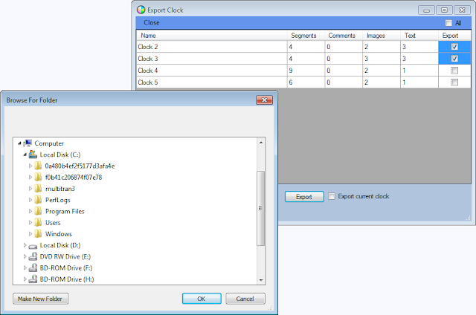This screenshot has height=315, width=476.
Task: Select the Clock 4 name cell
Action: pyautogui.click(x=211, y=71)
